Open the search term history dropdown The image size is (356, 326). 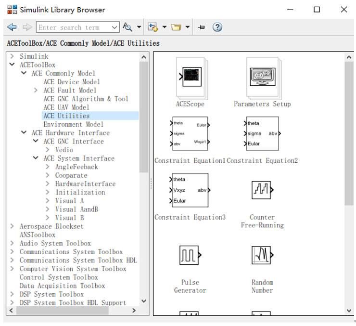114,27
